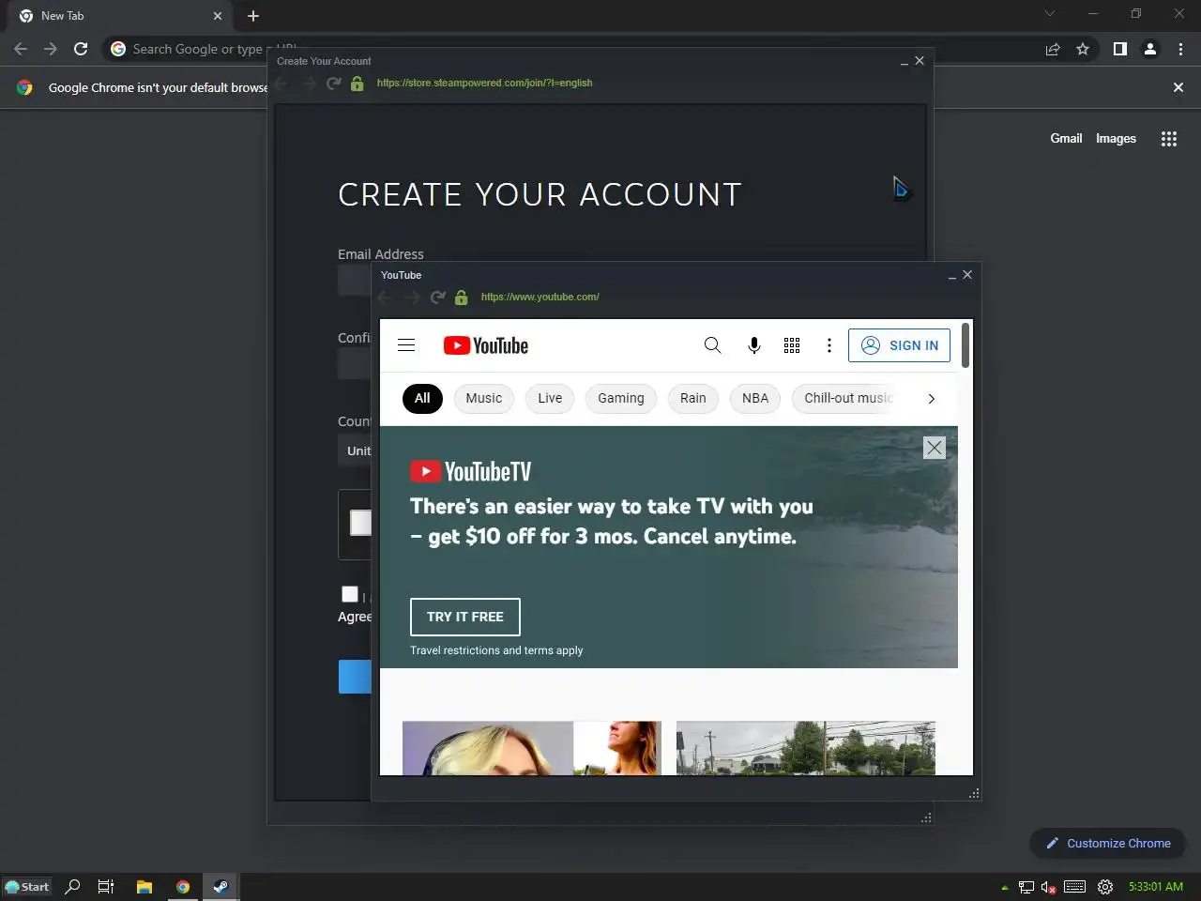
Task: Click TRY IT FREE button
Action: 465,617
